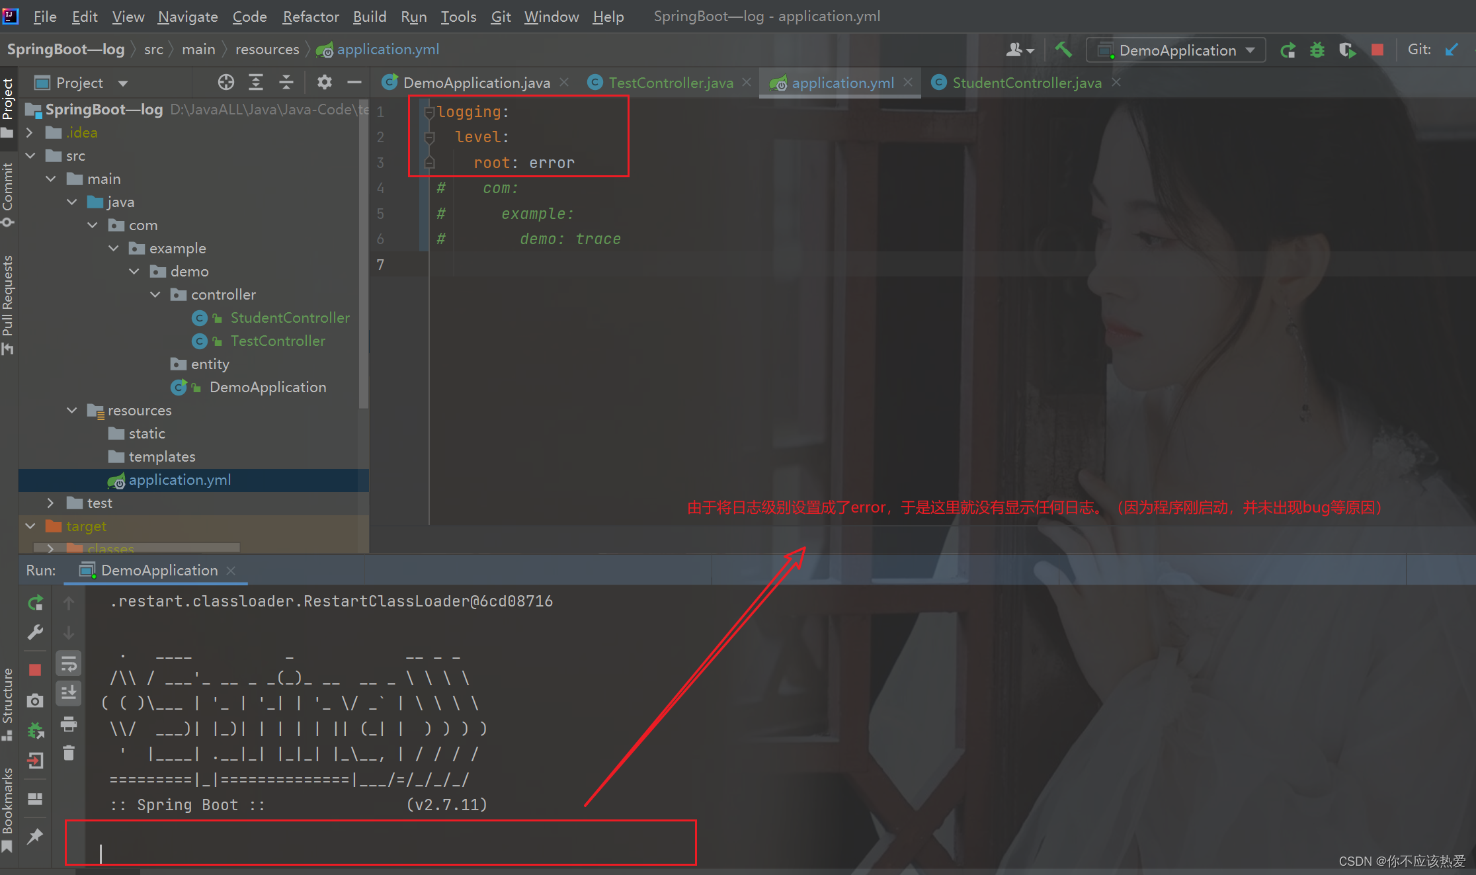
Task: Start the Debug DemoApplication bug icon
Action: (1317, 50)
